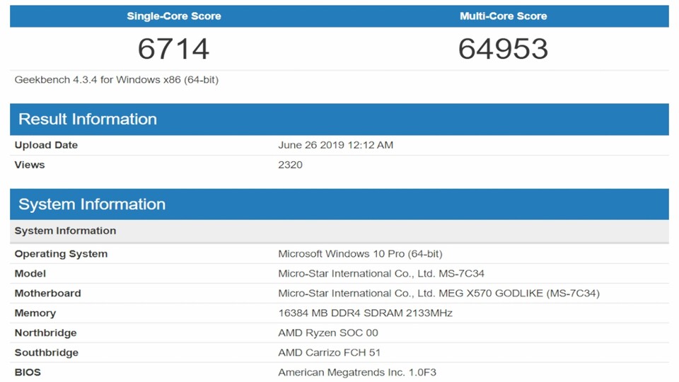Click the Multi-Core Score header
679x382 pixels.
click(x=503, y=16)
